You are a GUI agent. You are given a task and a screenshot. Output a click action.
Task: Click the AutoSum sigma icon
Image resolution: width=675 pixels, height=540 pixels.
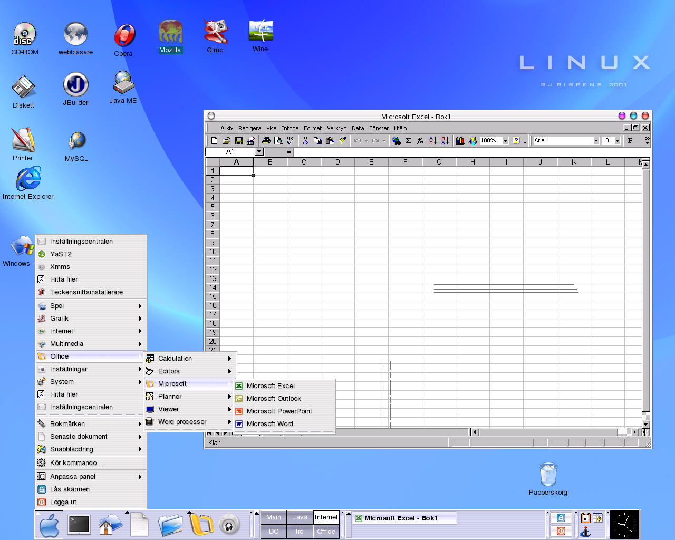pyautogui.click(x=408, y=141)
